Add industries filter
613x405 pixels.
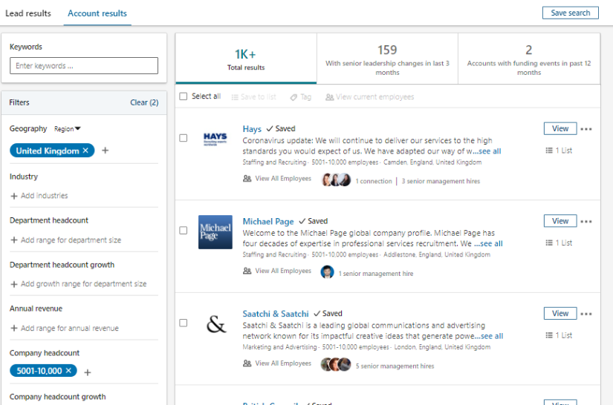point(39,196)
